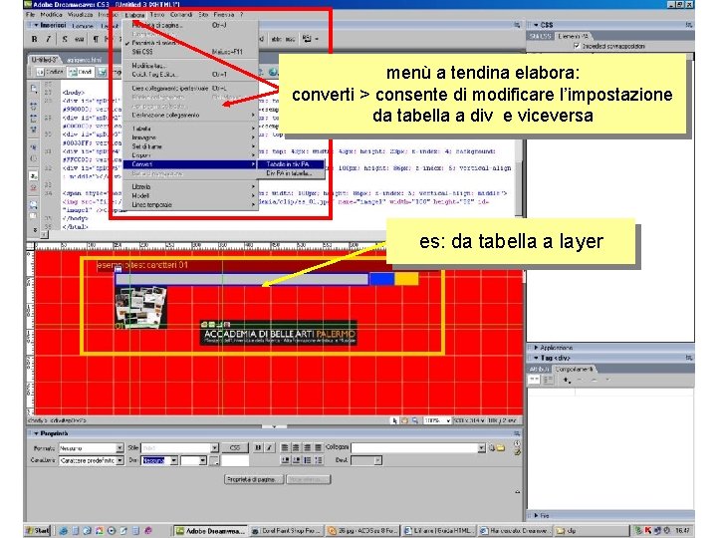Click Italic I button in Properties panel
Viewport: 717px width, 538px height.
pyautogui.click(x=269, y=448)
